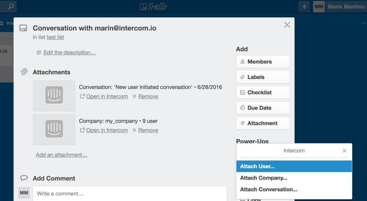367x201 pixels.
Task: Click the Trello logo in header
Action: click(154, 7)
